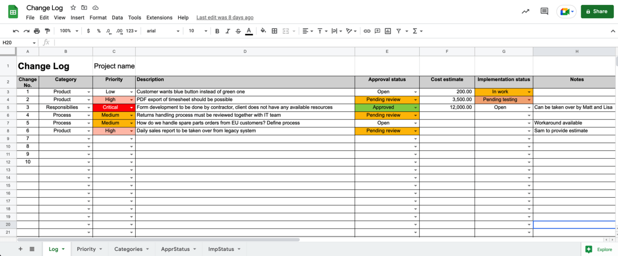This screenshot has width=618, height=256.
Task: Add a new sheet with the plus button
Action: pyautogui.click(x=20, y=249)
